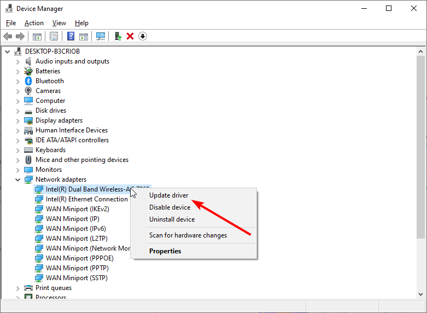
Task: Click the Display adapters icon
Action: (28, 120)
